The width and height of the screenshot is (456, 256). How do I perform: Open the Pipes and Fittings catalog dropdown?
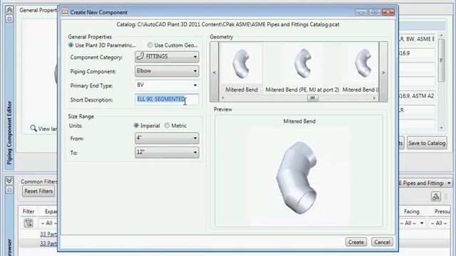pyautogui.click(x=425, y=183)
